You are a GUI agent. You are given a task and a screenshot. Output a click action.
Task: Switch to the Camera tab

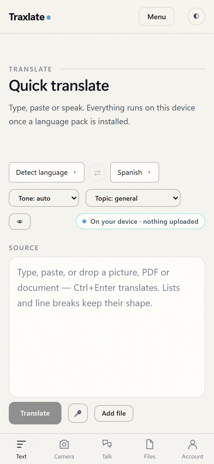(64, 449)
